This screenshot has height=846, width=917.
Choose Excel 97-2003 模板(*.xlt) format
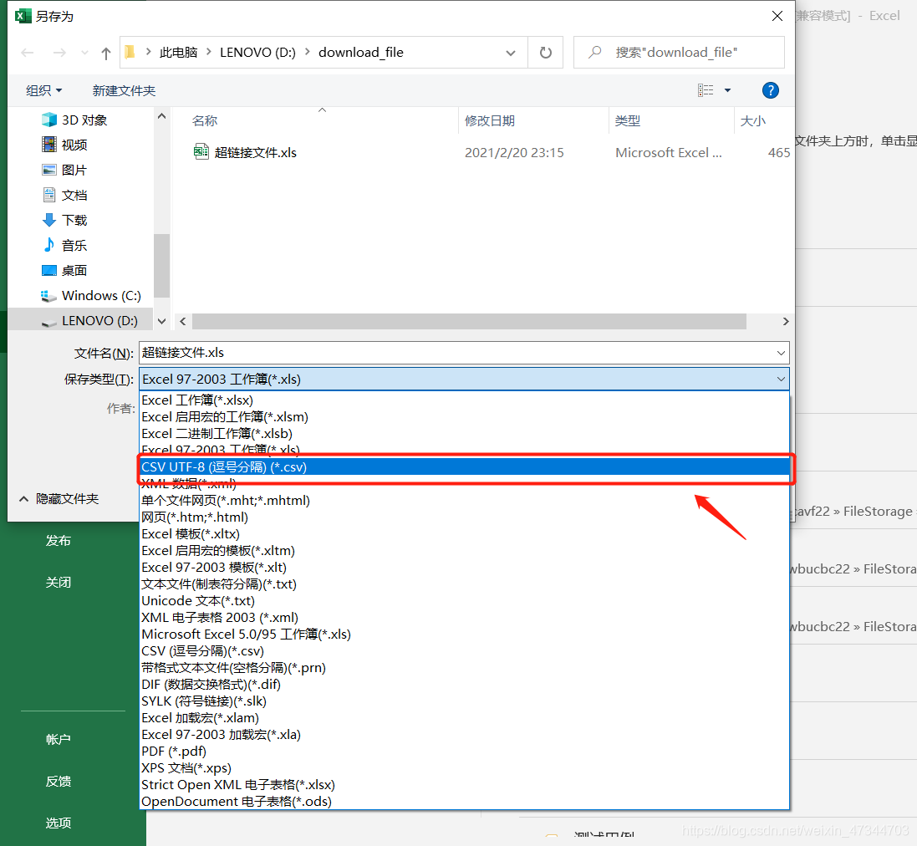click(x=464, y=567)
